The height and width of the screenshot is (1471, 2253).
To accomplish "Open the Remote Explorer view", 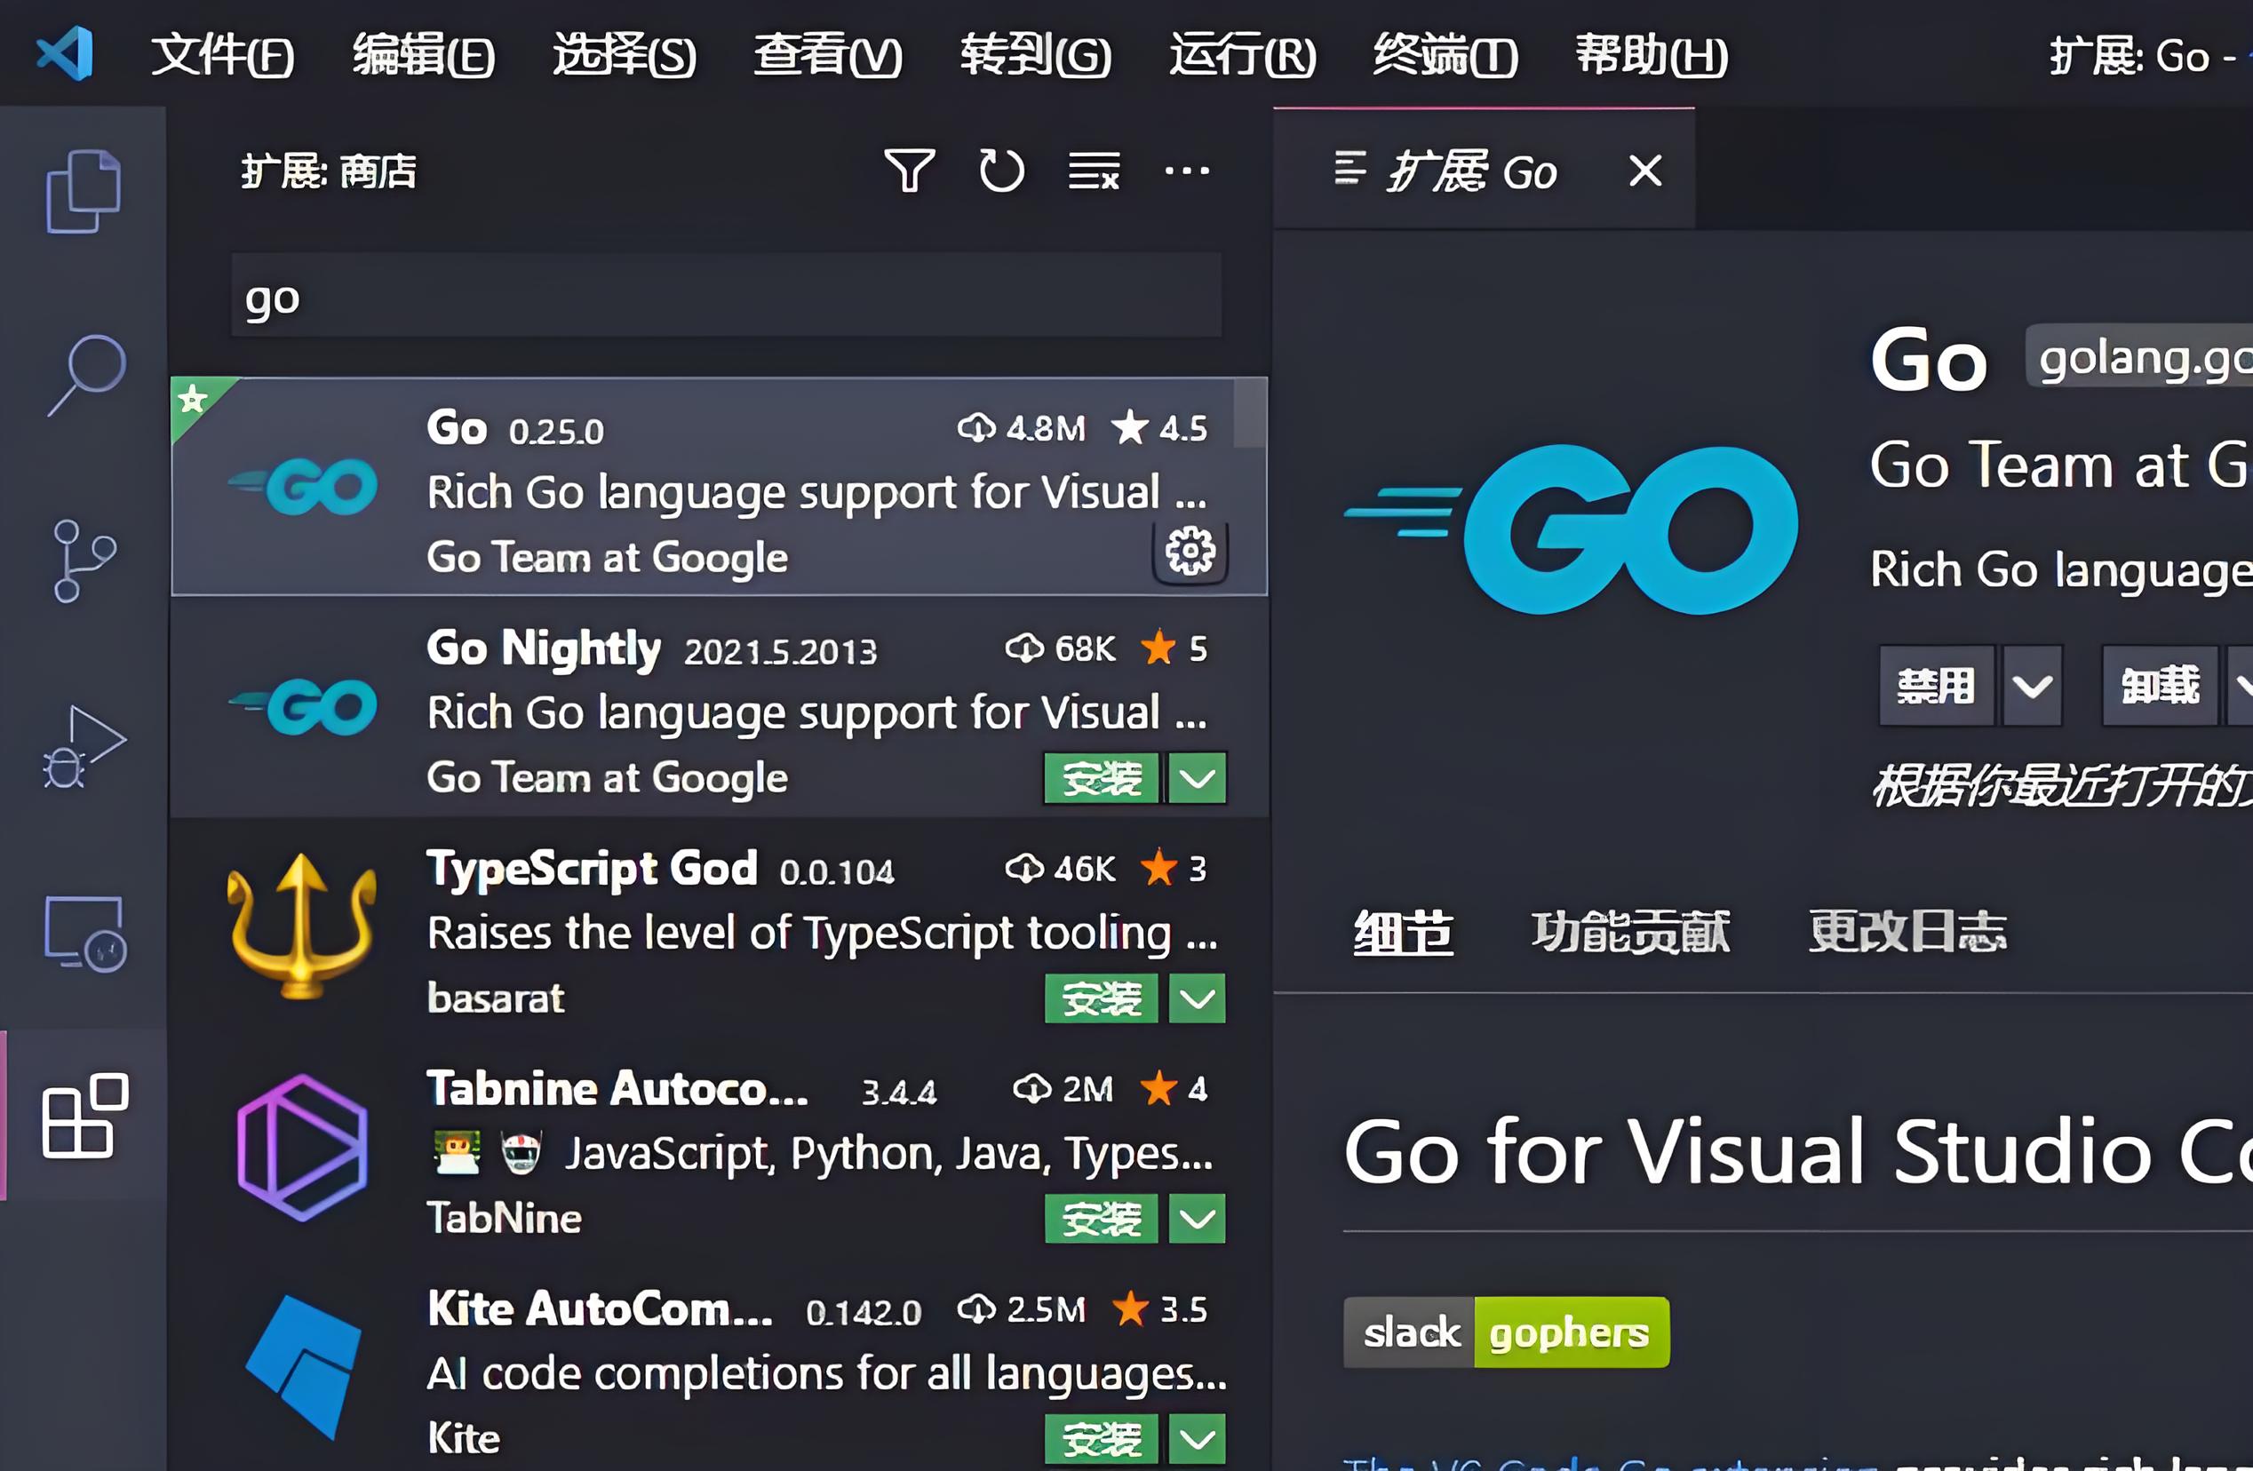I will point(84,933).
